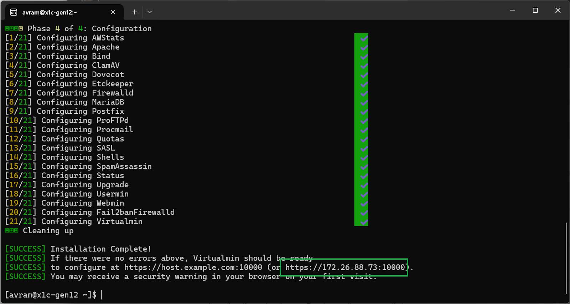Click 'Configuring Fail2banFirewalld' line
This screenshot has height=304, width=570.
(108, 212)
